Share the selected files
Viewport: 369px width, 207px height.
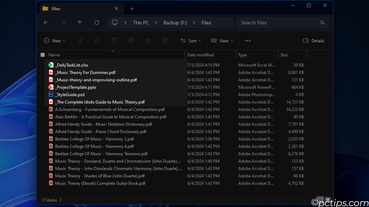tap(148, 40)
